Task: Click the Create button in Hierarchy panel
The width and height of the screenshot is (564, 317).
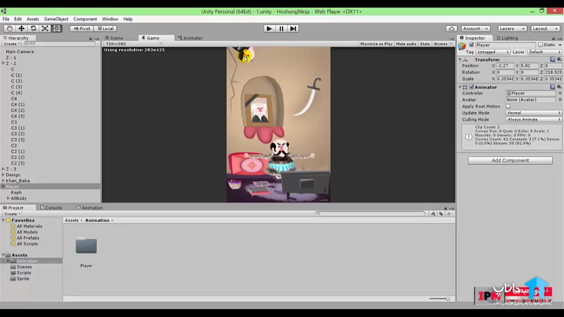Action: pos(11,44)
